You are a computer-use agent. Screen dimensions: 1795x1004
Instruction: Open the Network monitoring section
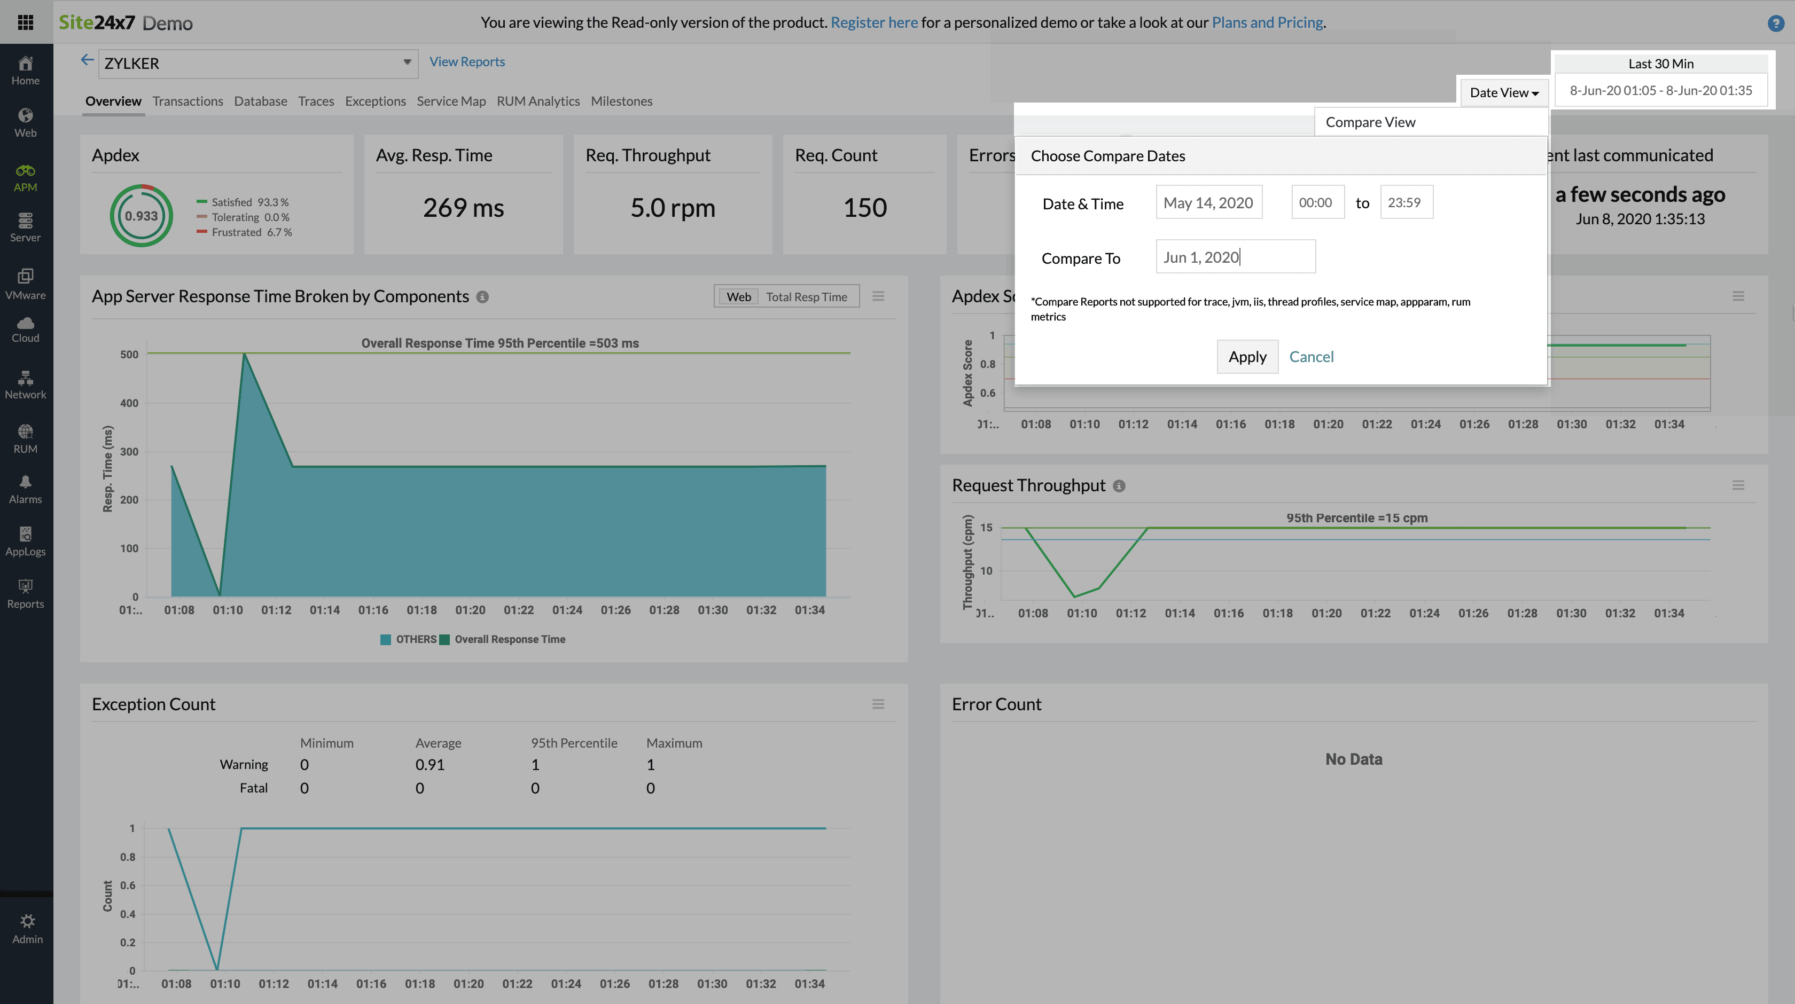[26, 385]
